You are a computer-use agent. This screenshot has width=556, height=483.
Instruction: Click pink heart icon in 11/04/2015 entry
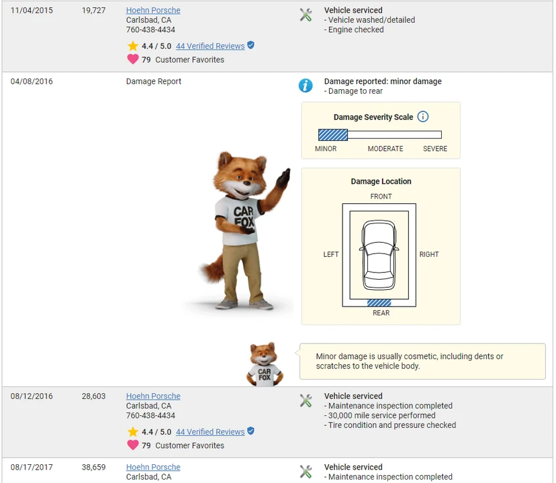(133, 59)
